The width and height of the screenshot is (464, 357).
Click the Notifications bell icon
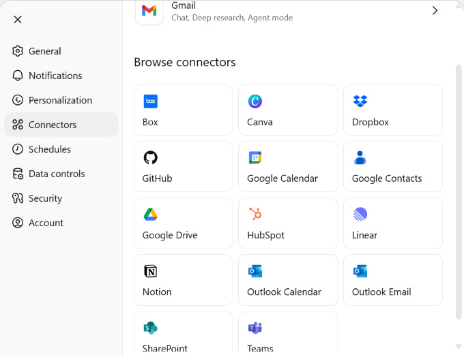[x=18, y=76]
